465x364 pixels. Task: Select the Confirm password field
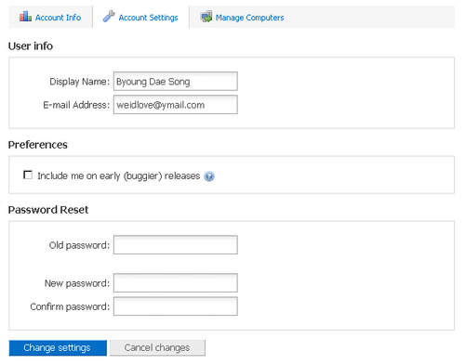pyautogui.click(x=176, y=306)
